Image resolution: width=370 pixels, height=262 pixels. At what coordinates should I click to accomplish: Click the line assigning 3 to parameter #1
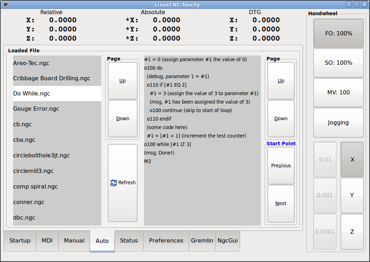coord(204,94)
